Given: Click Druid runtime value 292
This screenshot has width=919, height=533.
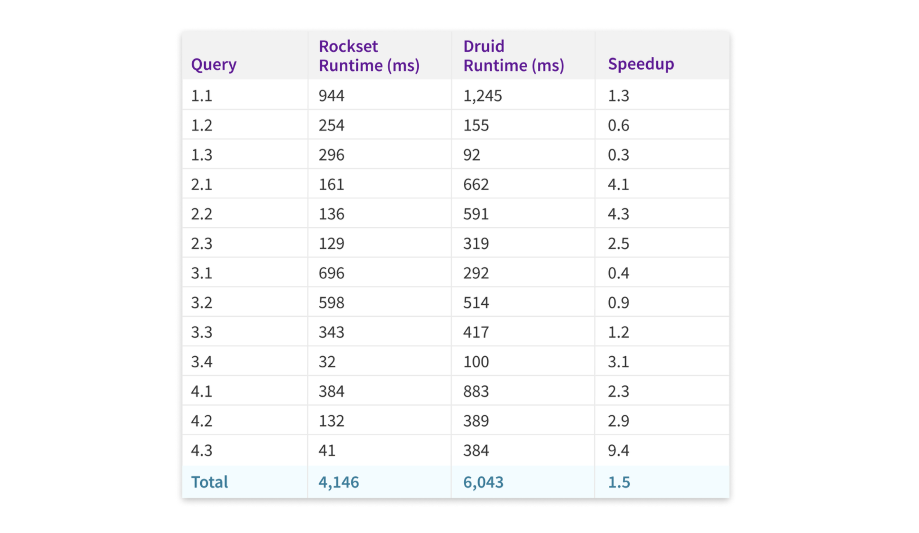Looking at the screenshot, I should [476, 273].
